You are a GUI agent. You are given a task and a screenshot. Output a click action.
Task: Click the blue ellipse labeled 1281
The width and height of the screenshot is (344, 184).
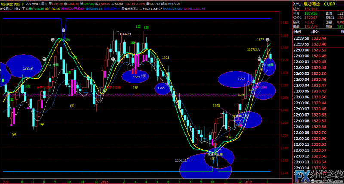click(162, 88)
